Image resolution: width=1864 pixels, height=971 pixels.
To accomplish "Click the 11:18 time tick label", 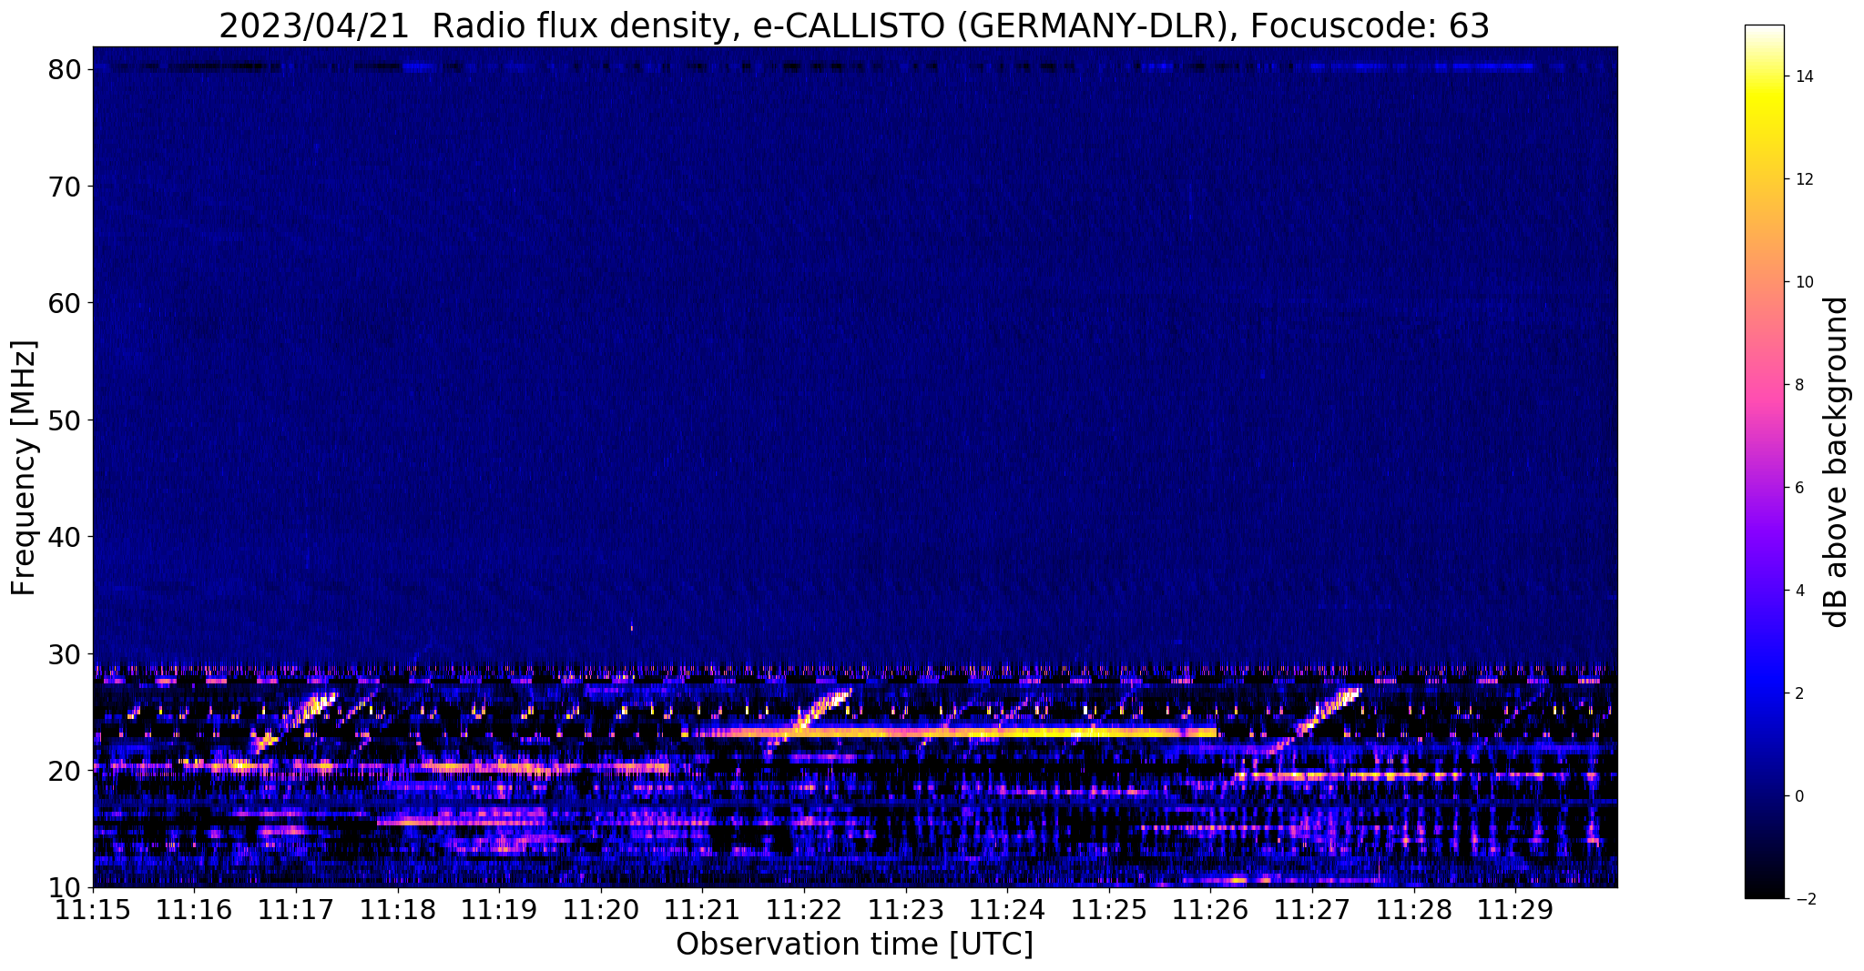I will point(397,909).
